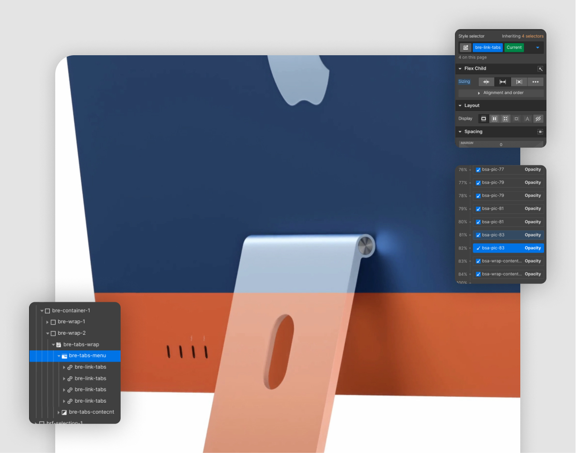Uncheck the bsa-pic-79 action at 78%

pos(478,196)
